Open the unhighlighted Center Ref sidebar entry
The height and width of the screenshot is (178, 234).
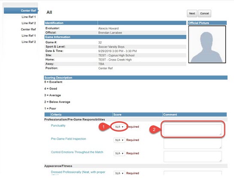point(28,29)
